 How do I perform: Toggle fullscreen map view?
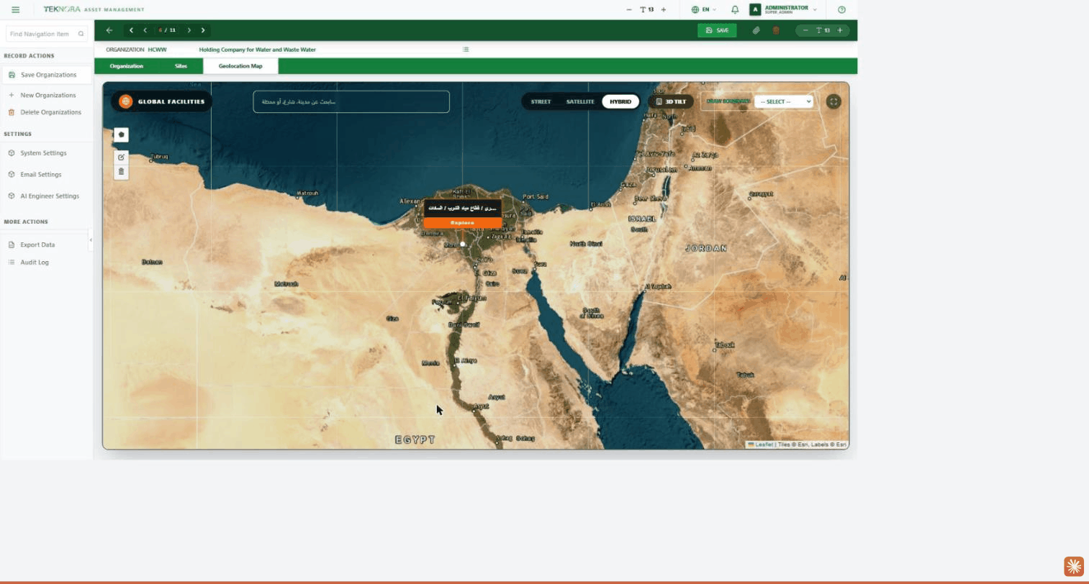tap(833, 101)
